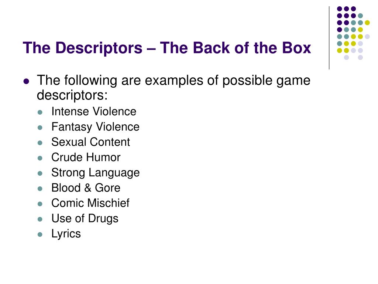Click the 'Blood & Gore' descriptor
Screen dimensions: 378x284
click(86, 188)
